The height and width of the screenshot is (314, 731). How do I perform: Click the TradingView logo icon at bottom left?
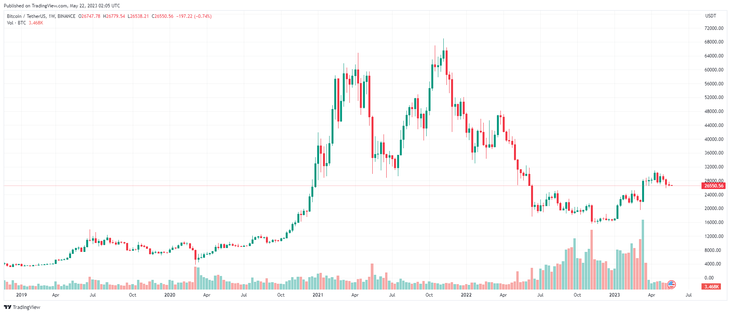click(8, 307)
